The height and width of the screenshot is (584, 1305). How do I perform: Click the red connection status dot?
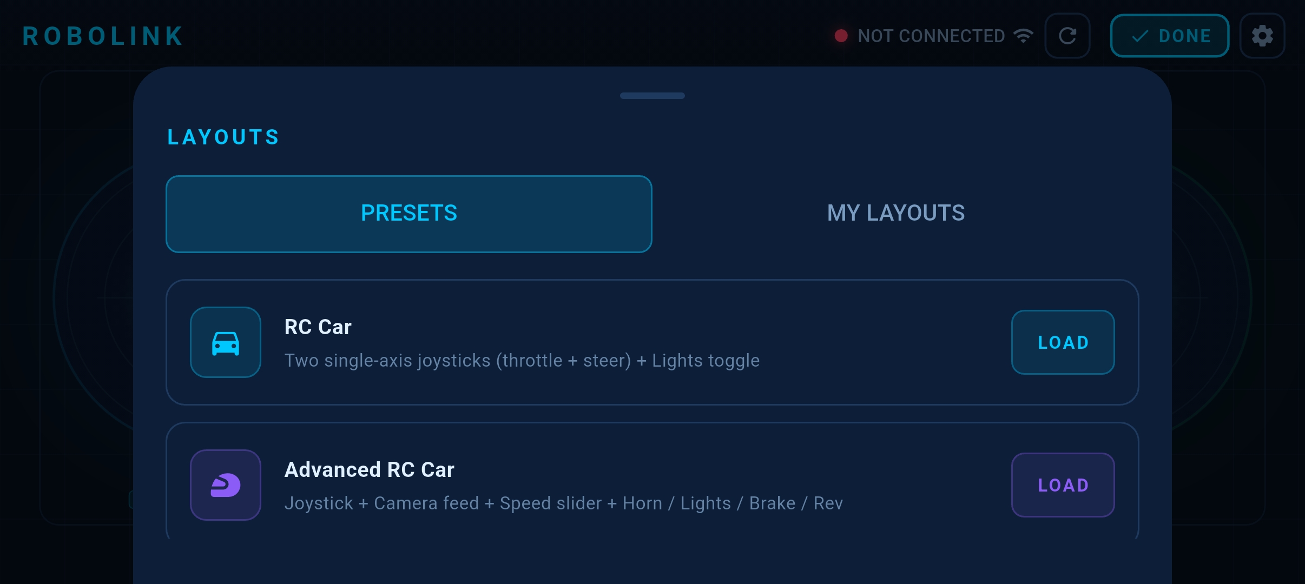841,36
